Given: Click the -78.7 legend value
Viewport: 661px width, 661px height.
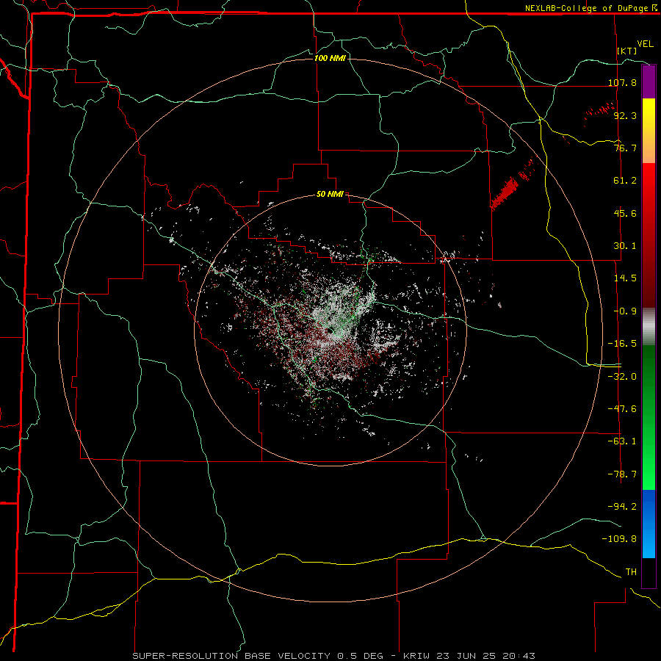Looking at the screenshot, I should [622, 474].
